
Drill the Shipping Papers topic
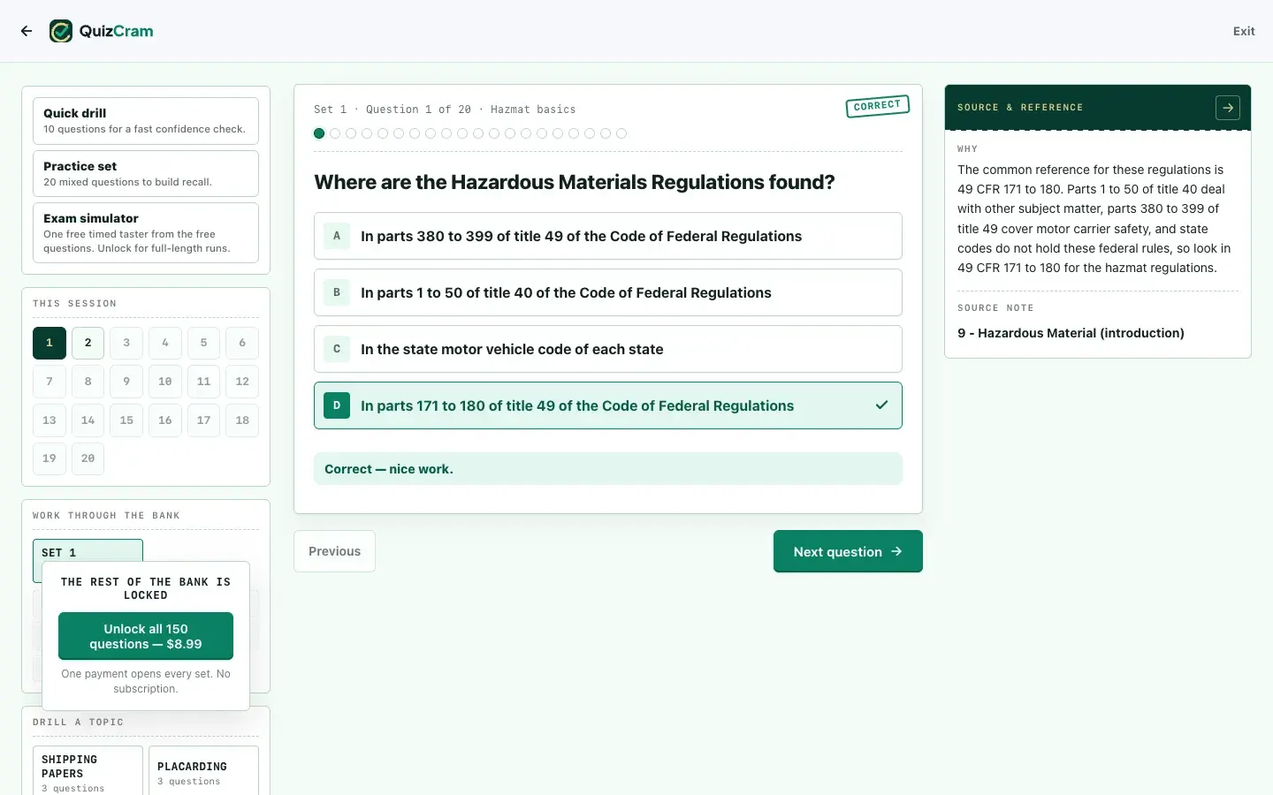pyautogui.click(x=88, y=771)
